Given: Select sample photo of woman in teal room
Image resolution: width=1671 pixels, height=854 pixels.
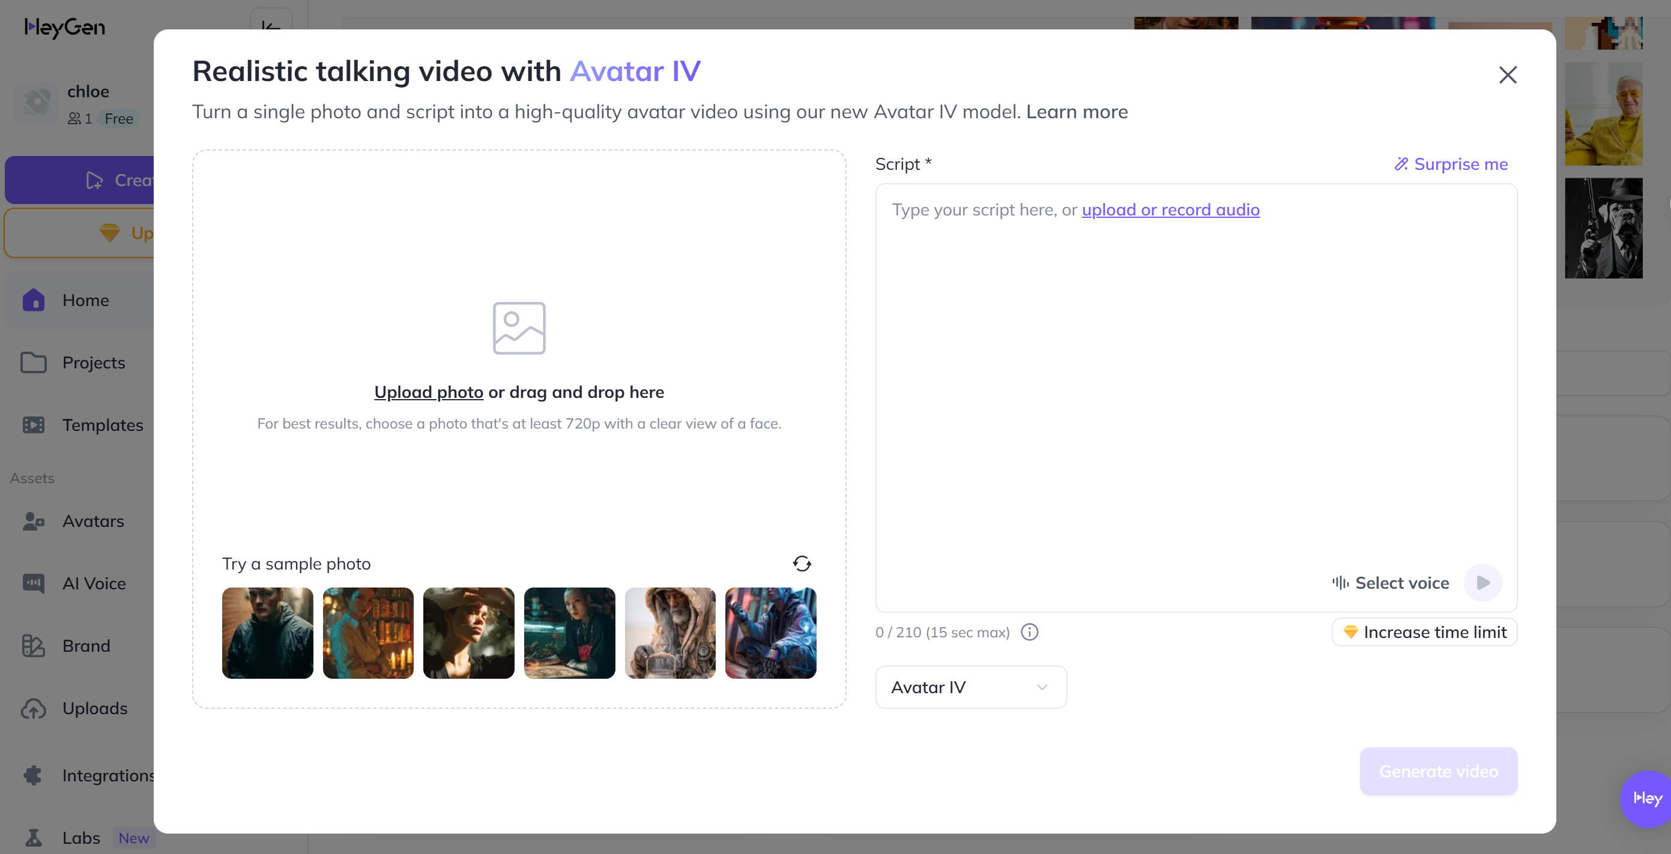Looking at the screenshot, I should click(x=570, y=633).
